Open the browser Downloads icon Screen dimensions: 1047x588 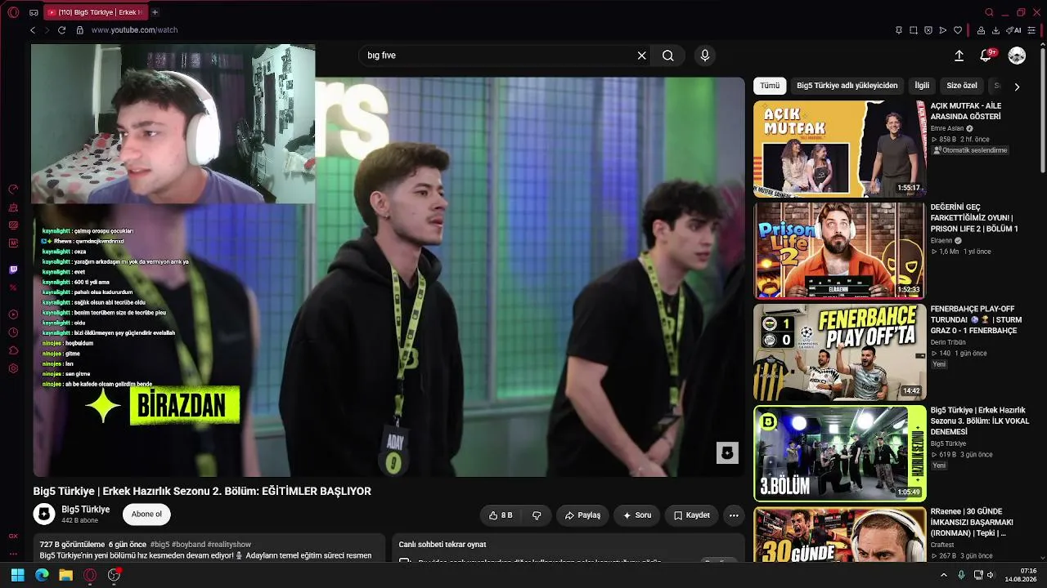point(995,30)
